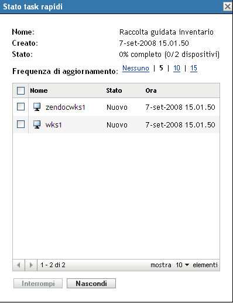Click the Nascondi button
This screenshot has height=303, width=233.
[x=91, y=284]
